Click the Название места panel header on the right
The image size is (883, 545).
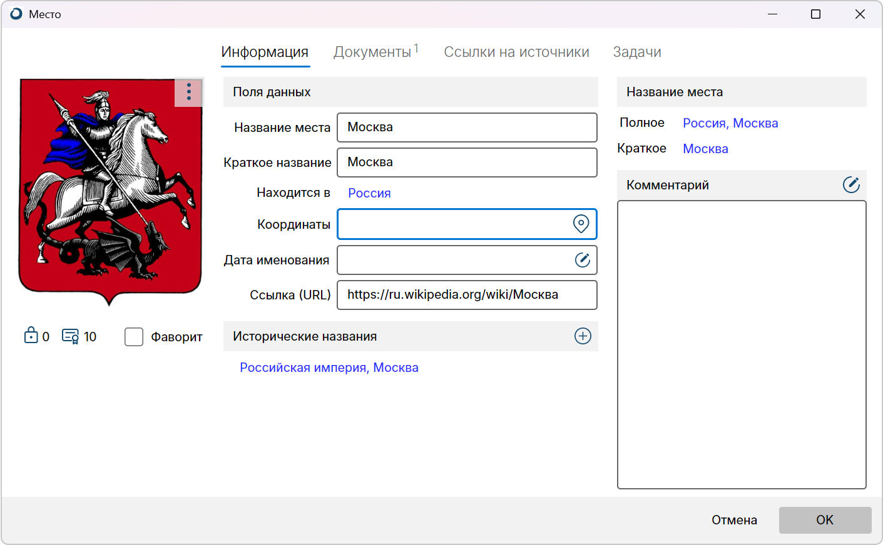click(742, 92)
